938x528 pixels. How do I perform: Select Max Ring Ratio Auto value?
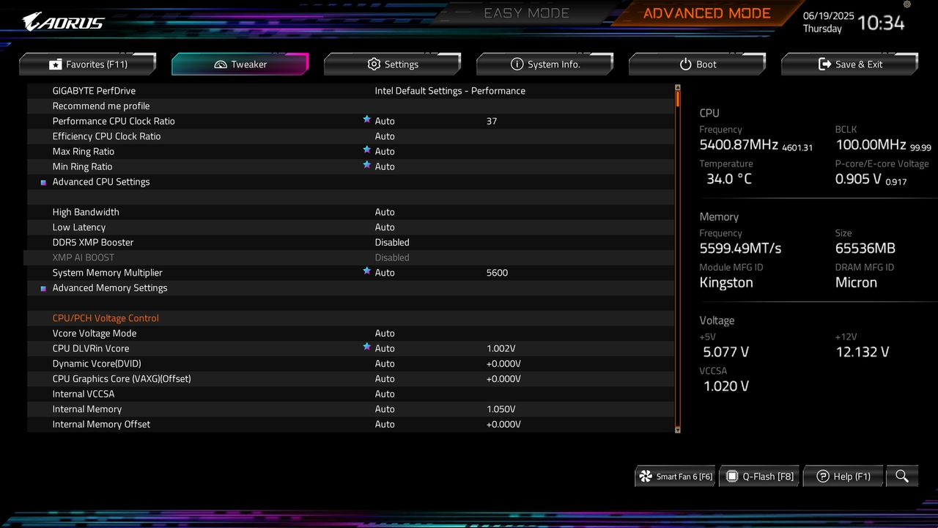coord(385,152)
